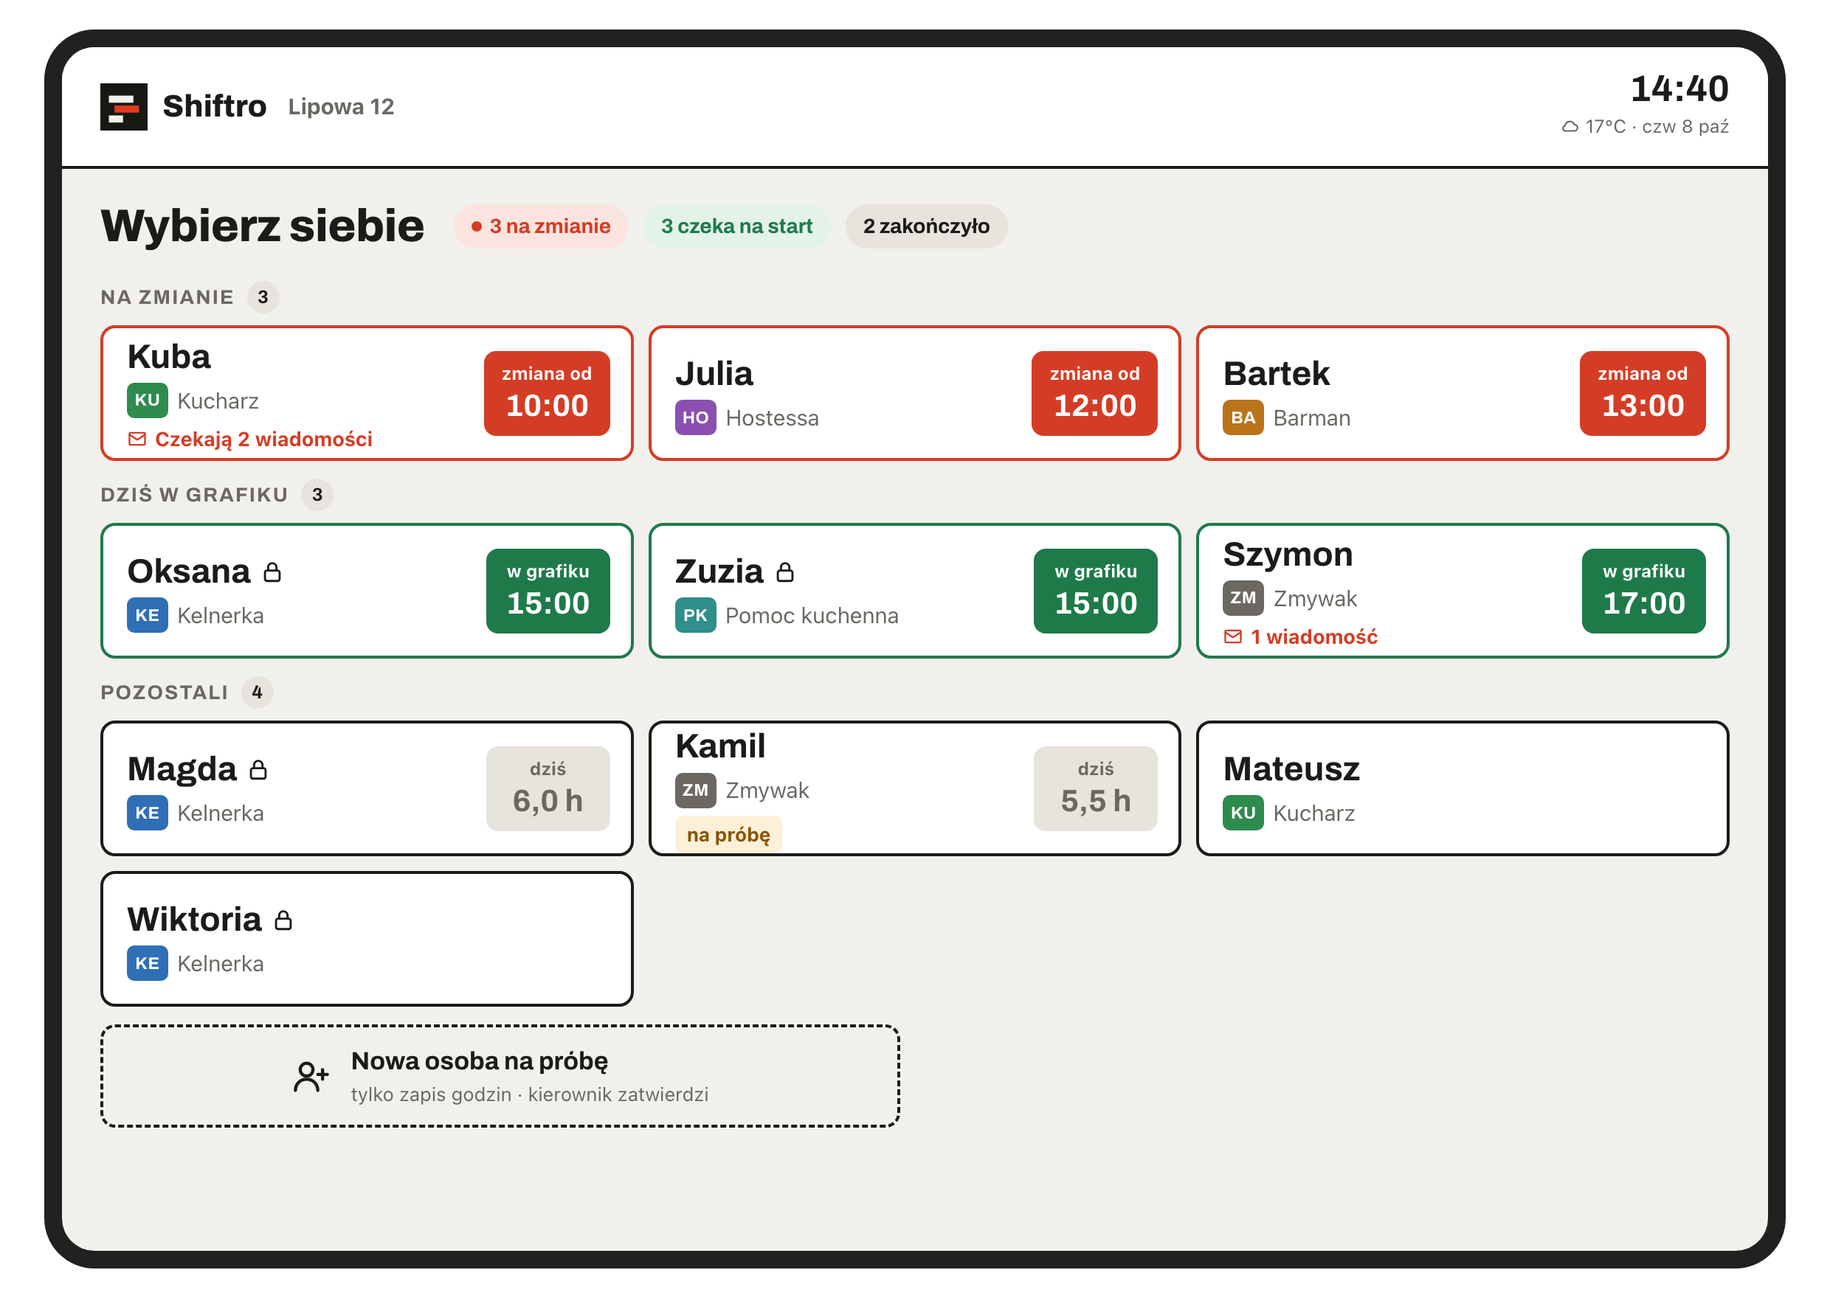Click the lock icon next to Zuzia
The height and width of the screenshot is (1298, 1830).
click(785, 572)
